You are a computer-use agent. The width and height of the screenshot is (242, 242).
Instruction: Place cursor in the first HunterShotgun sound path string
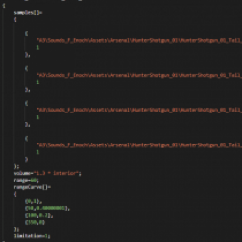coord(139,41)
